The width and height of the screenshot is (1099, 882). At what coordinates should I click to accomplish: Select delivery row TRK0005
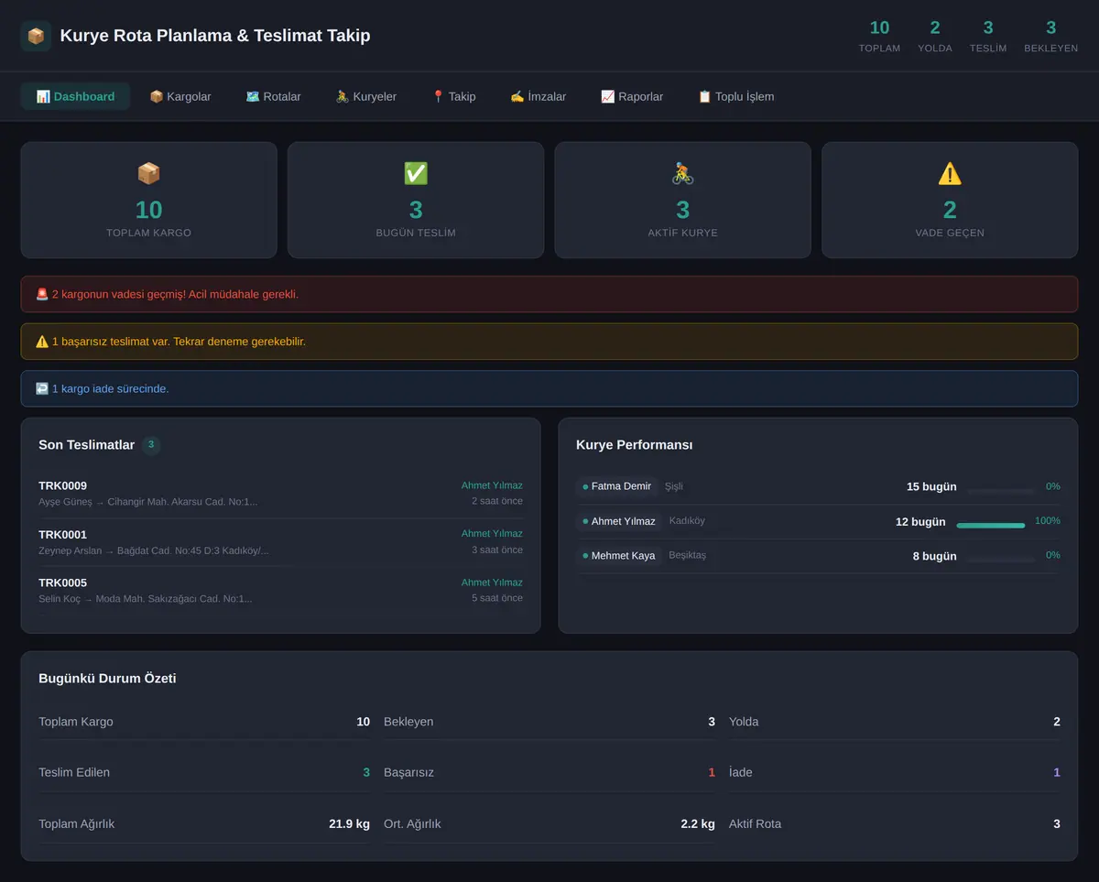click(280, 590)
